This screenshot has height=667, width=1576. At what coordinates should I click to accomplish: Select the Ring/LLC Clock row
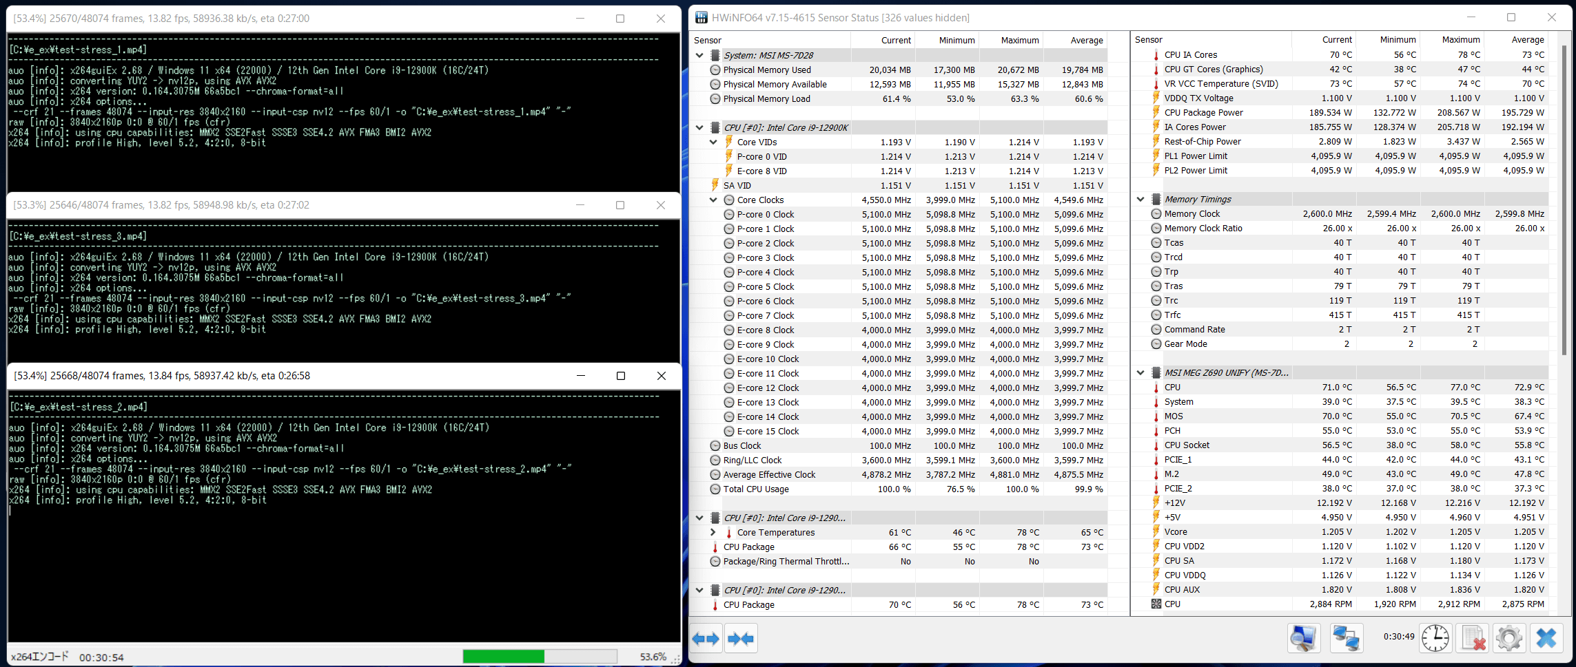point(899,460)
